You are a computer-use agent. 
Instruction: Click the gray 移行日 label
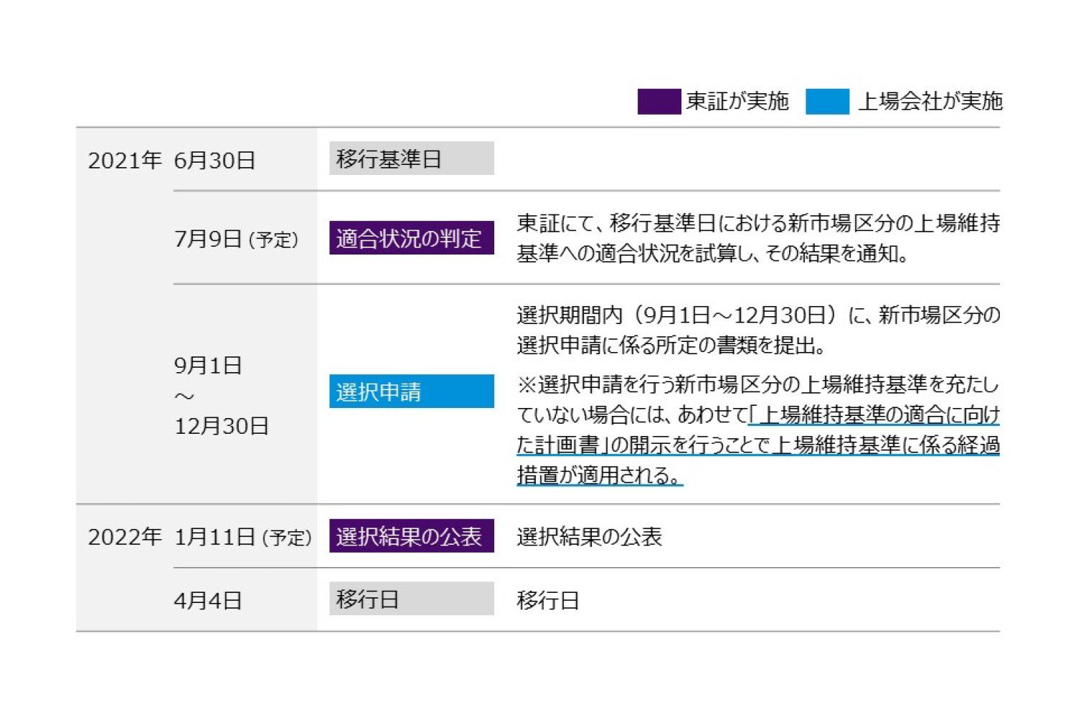click(x=411, y=599)
